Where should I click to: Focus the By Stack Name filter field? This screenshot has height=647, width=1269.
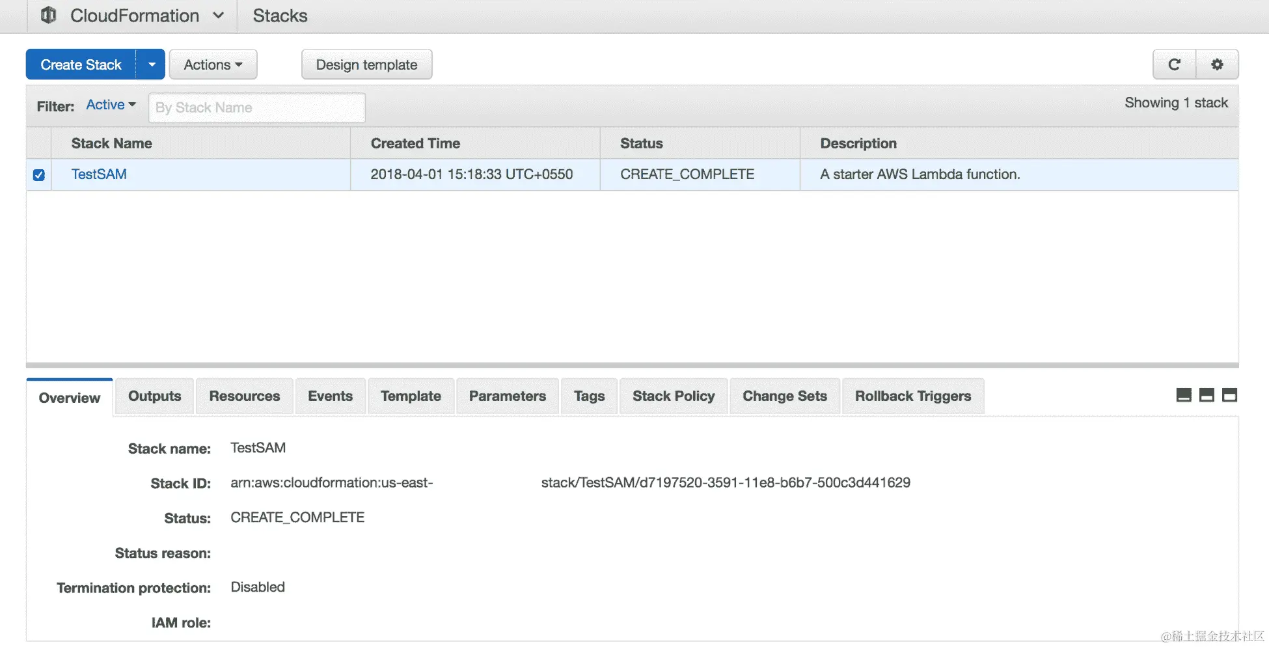(x=257, y=107)
